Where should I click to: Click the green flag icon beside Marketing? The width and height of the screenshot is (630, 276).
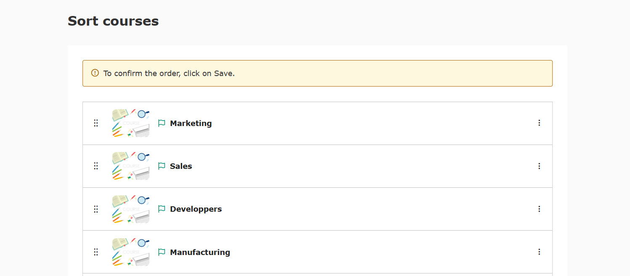coord(161,123)
